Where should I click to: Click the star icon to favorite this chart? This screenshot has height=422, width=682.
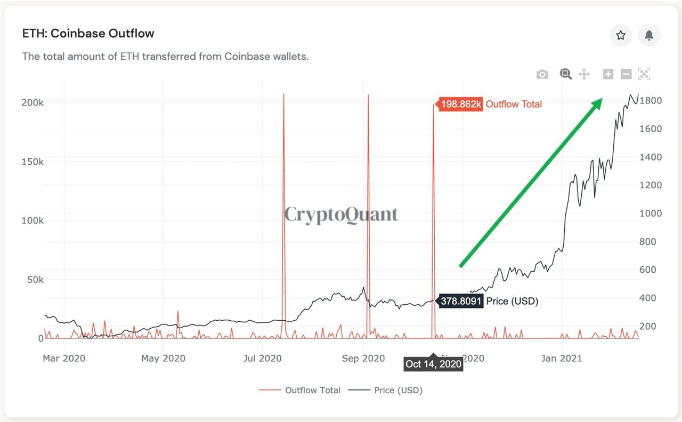(x=620, y=35)
